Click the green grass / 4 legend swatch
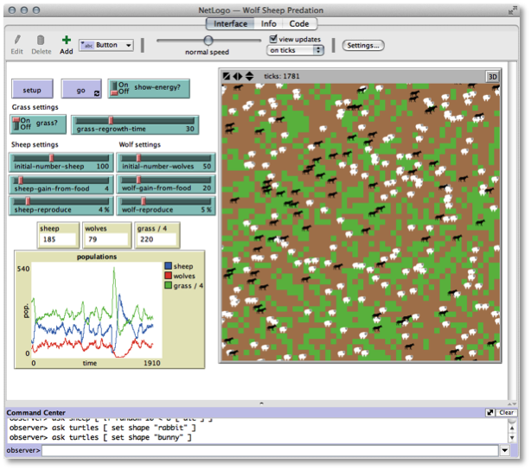This screenshot has width=531, height=470. tap(168, 285)
